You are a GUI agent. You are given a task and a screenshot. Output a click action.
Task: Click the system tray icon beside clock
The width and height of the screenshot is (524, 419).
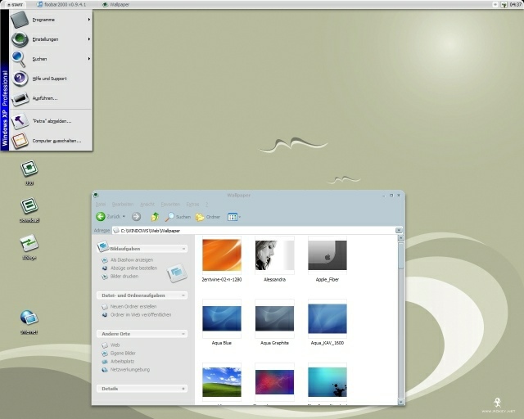coord(504,5)
